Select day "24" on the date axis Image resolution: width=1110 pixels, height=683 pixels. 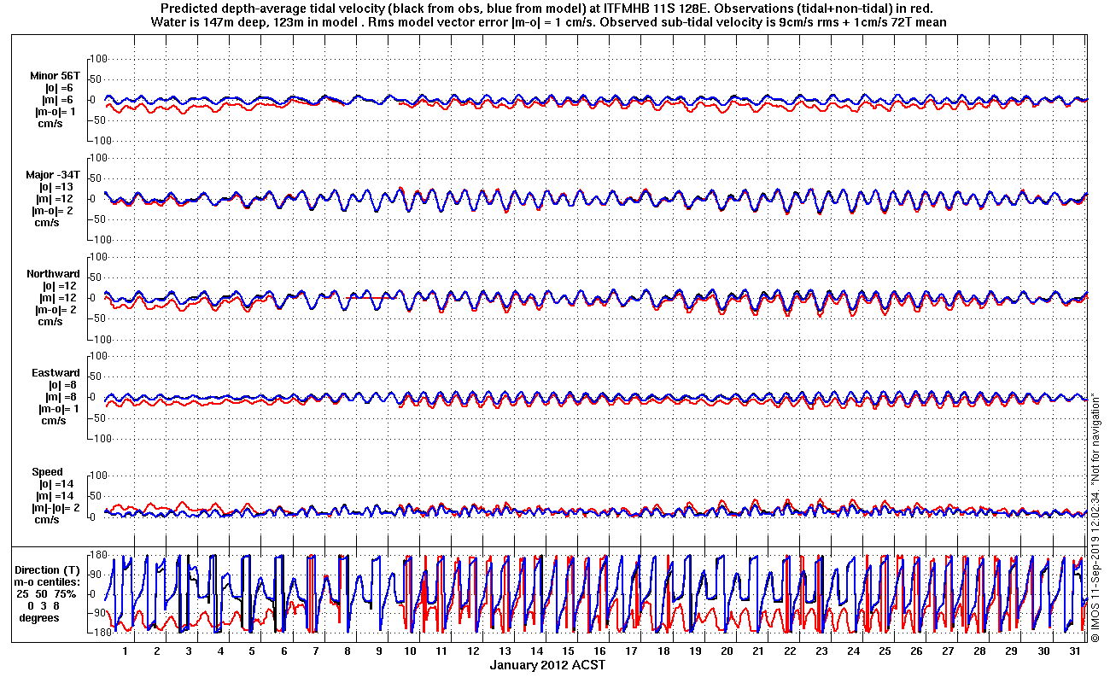point(852,651)
